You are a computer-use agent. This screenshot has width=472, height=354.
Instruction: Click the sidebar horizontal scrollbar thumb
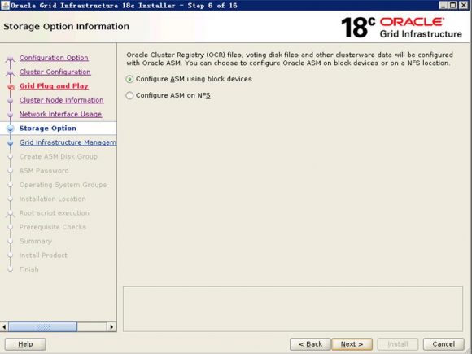point(43,326)
